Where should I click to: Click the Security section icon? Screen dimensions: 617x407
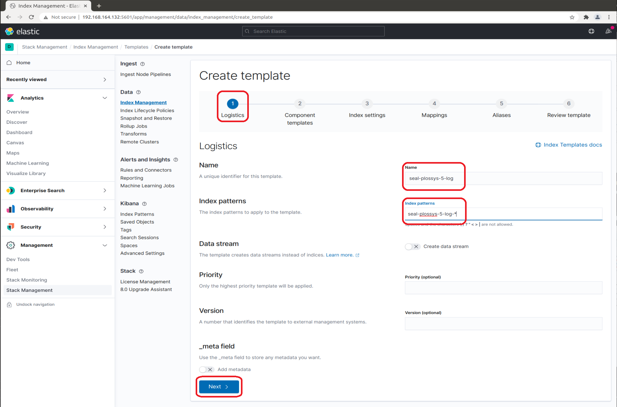coord(10,227)
